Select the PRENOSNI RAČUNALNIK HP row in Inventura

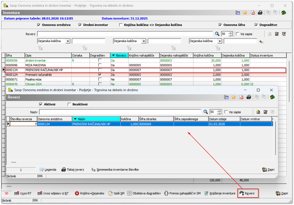click(x=146, y=70)
